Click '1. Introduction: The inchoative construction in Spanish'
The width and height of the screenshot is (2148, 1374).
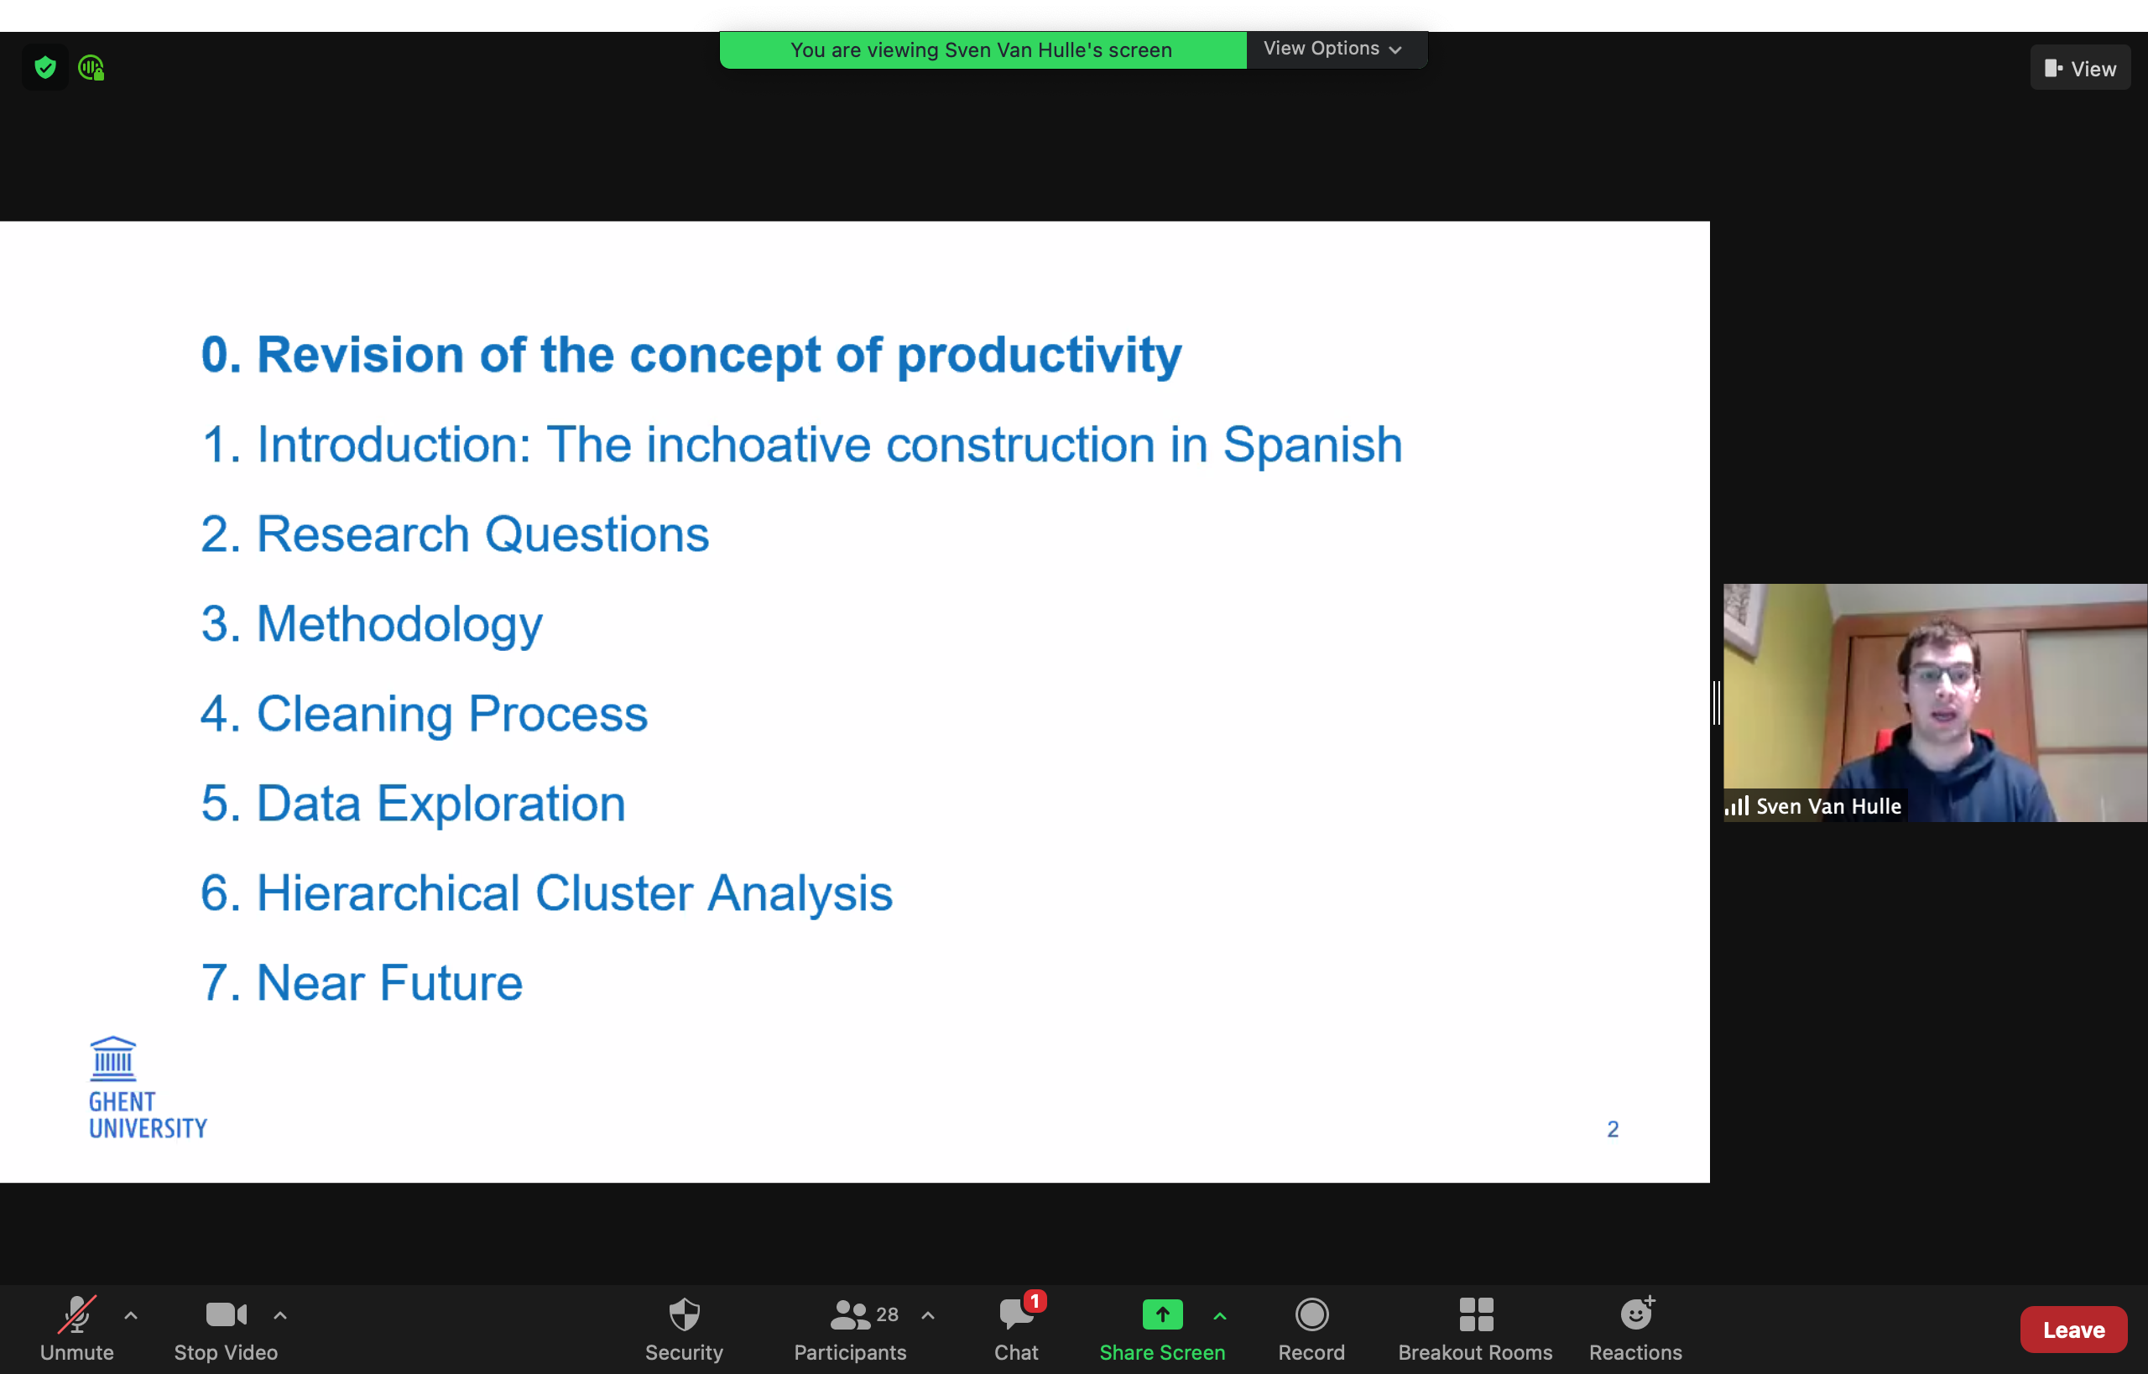[801, 445]
